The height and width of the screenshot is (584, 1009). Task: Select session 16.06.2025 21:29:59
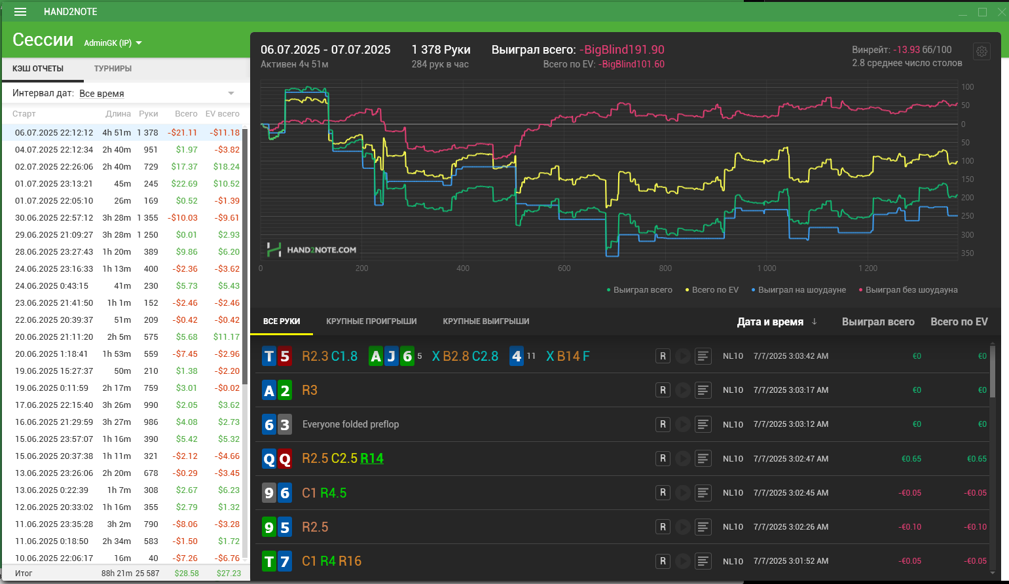(x=122, y=422)
